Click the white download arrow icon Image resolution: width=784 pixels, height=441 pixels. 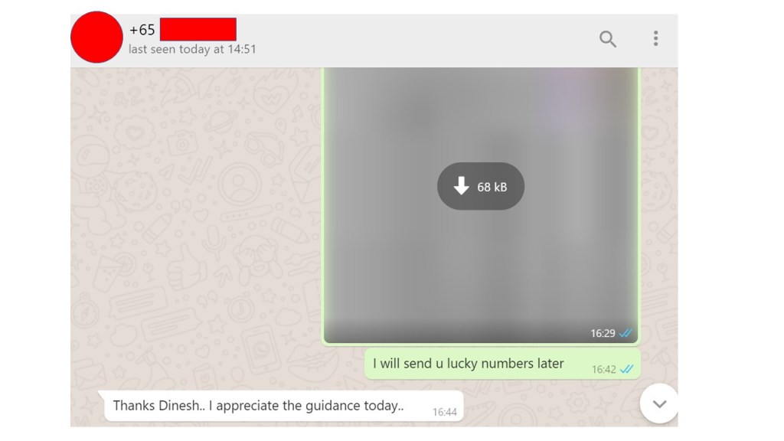click(x=461, y=186)
